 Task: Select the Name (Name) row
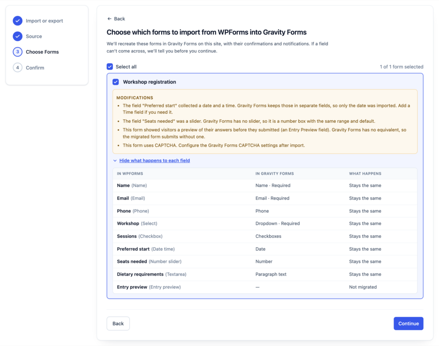point(265,185)
